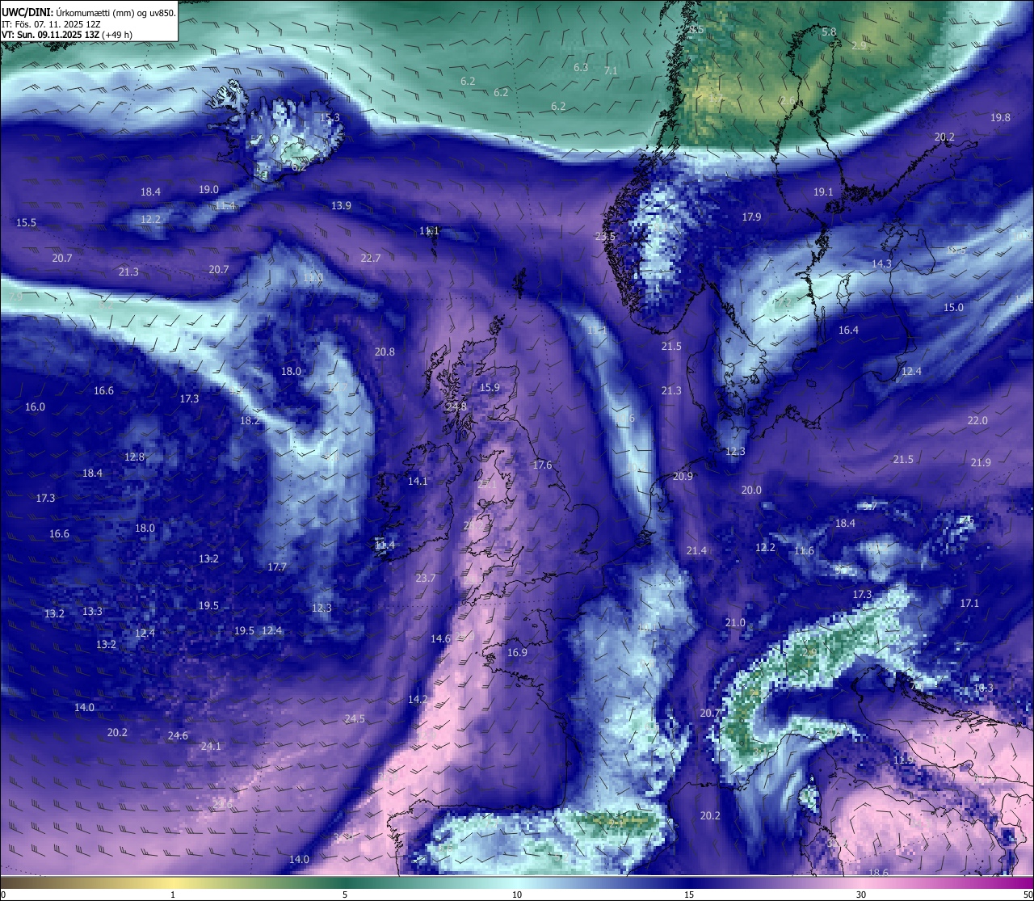Click the map value 11.6

click(804, 551)
